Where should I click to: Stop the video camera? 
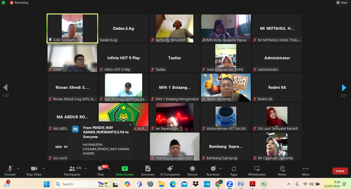tap(34, 169)
